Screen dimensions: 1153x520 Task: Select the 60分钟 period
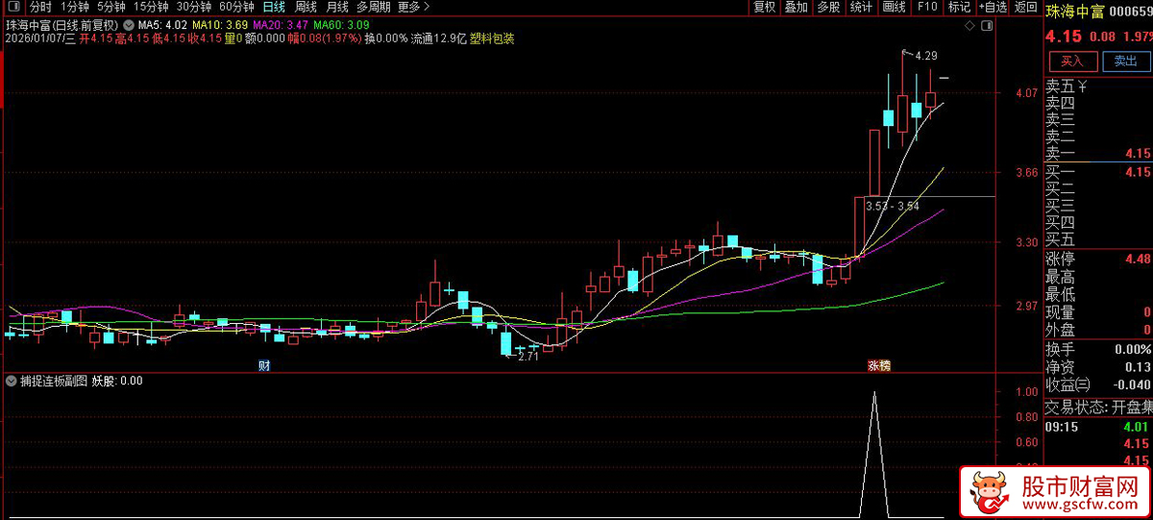tap(235, 7)
